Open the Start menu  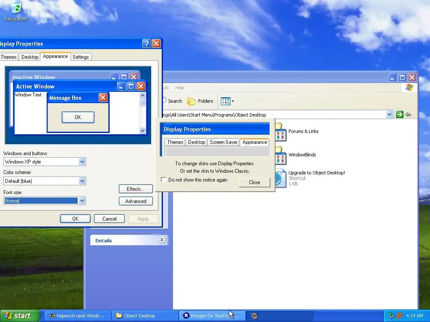tap(19, 316)
